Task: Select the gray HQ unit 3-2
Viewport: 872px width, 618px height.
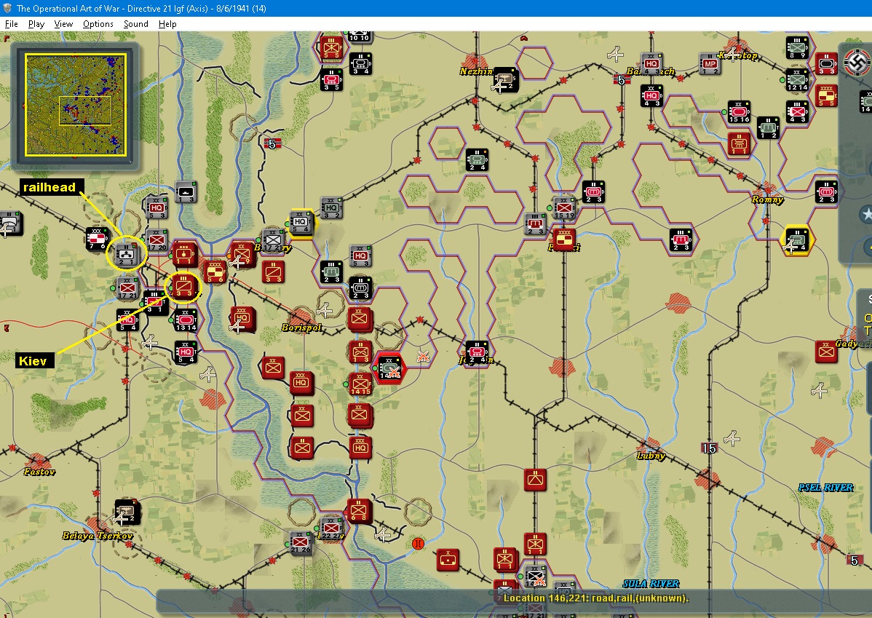Action: click(x=331, y=208)
